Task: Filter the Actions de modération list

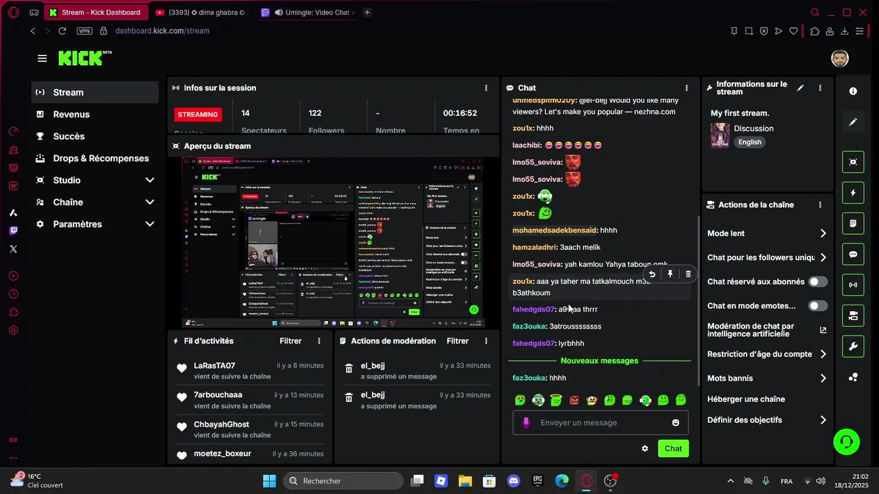Action: pos(457,341)
